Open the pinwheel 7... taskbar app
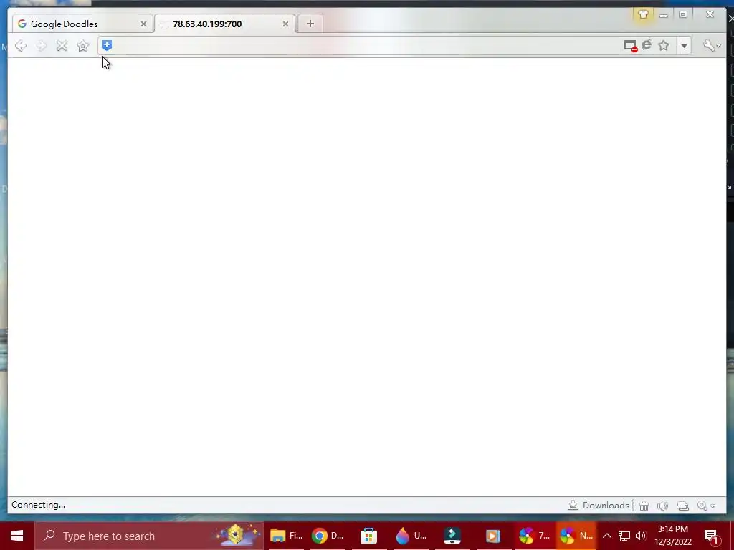This screenshot has width=734, height=550. [534, 536]
